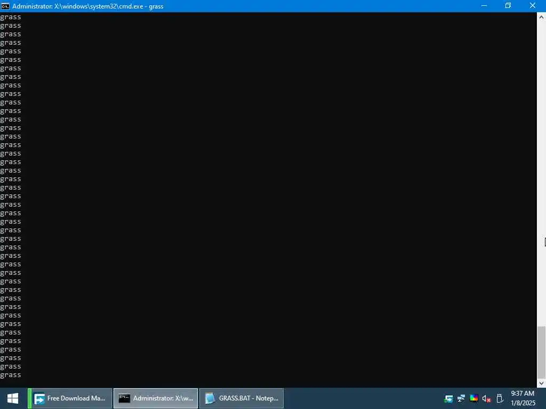Open the Windows Start menu

[13, 398]
